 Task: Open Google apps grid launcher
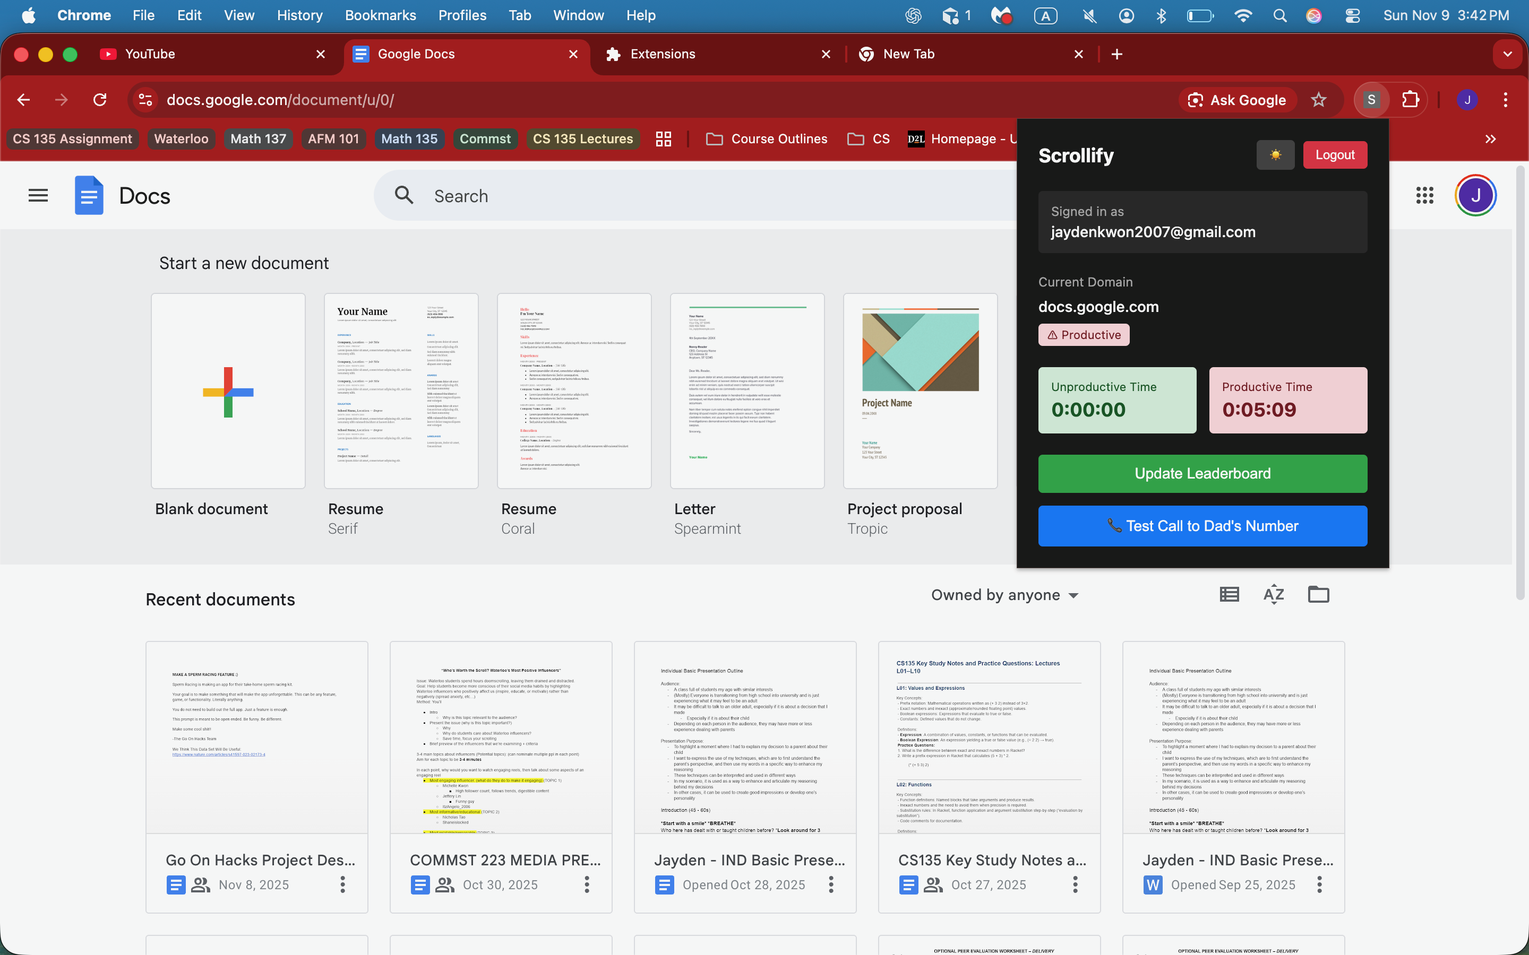1424,196
